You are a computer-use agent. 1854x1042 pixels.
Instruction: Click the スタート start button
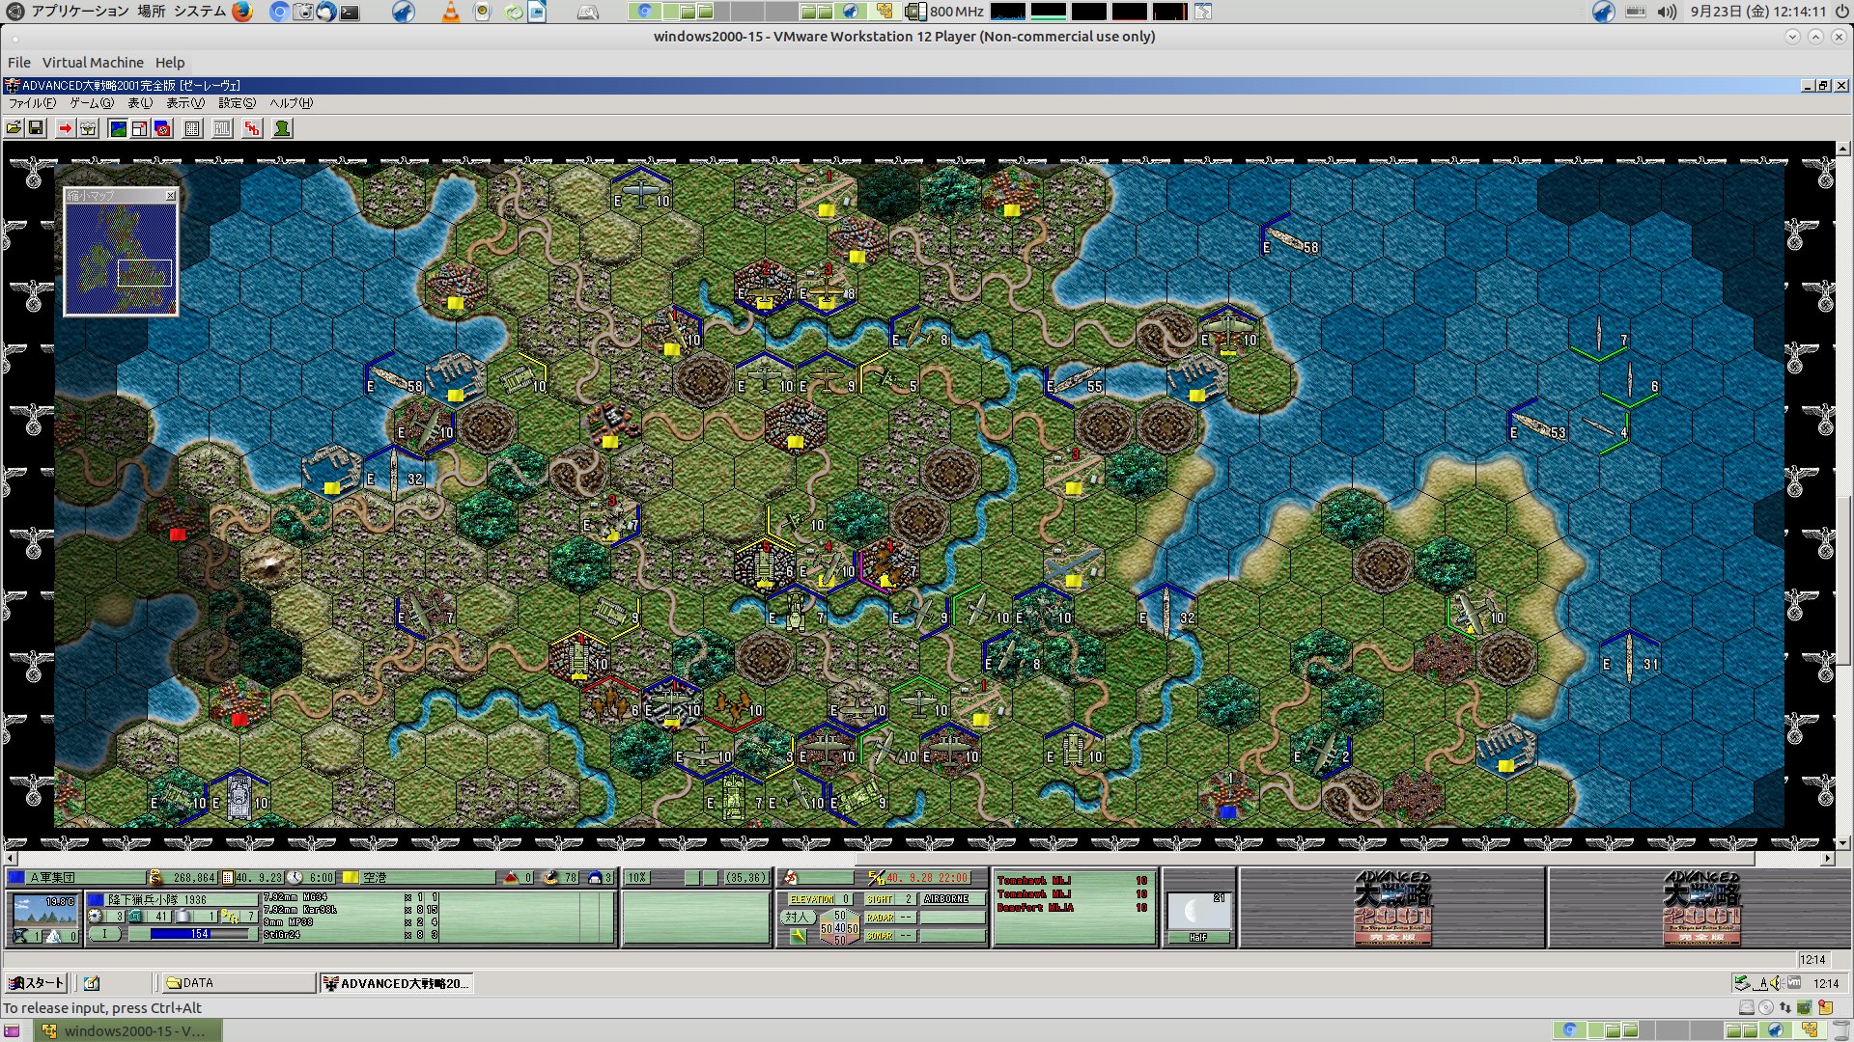point(36,983)
